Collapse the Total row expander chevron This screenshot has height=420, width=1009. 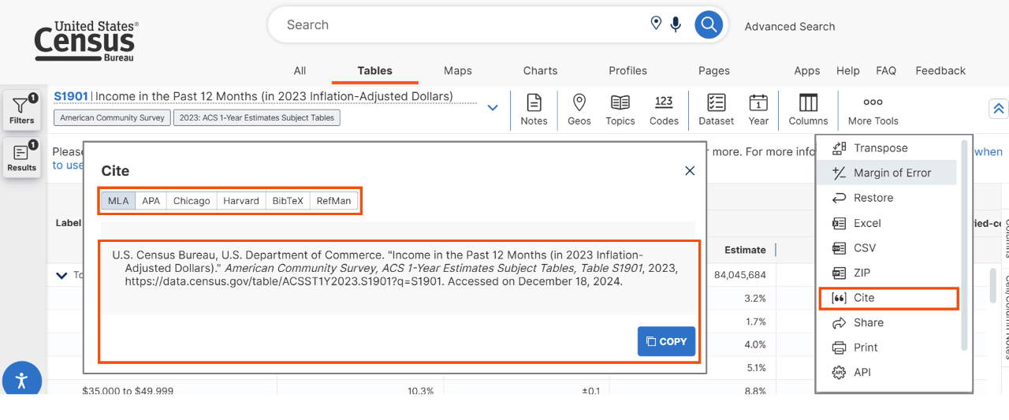[x=61, y=275]
